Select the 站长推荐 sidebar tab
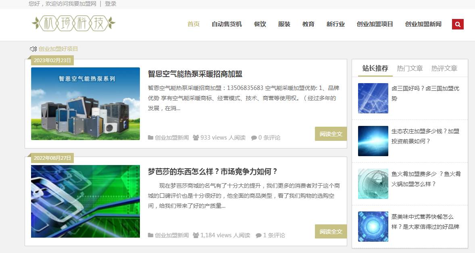Image resolution: width=475 pixels, height=253 pixels. pos(375,68)
